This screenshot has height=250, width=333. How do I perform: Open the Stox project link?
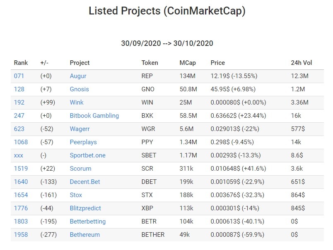(76, 195)
